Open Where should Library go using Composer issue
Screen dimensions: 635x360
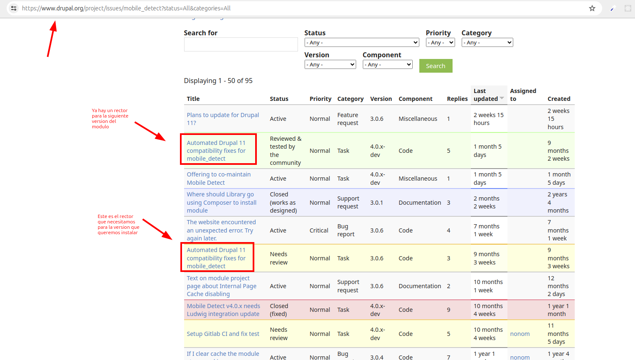(x=222, y=203)
